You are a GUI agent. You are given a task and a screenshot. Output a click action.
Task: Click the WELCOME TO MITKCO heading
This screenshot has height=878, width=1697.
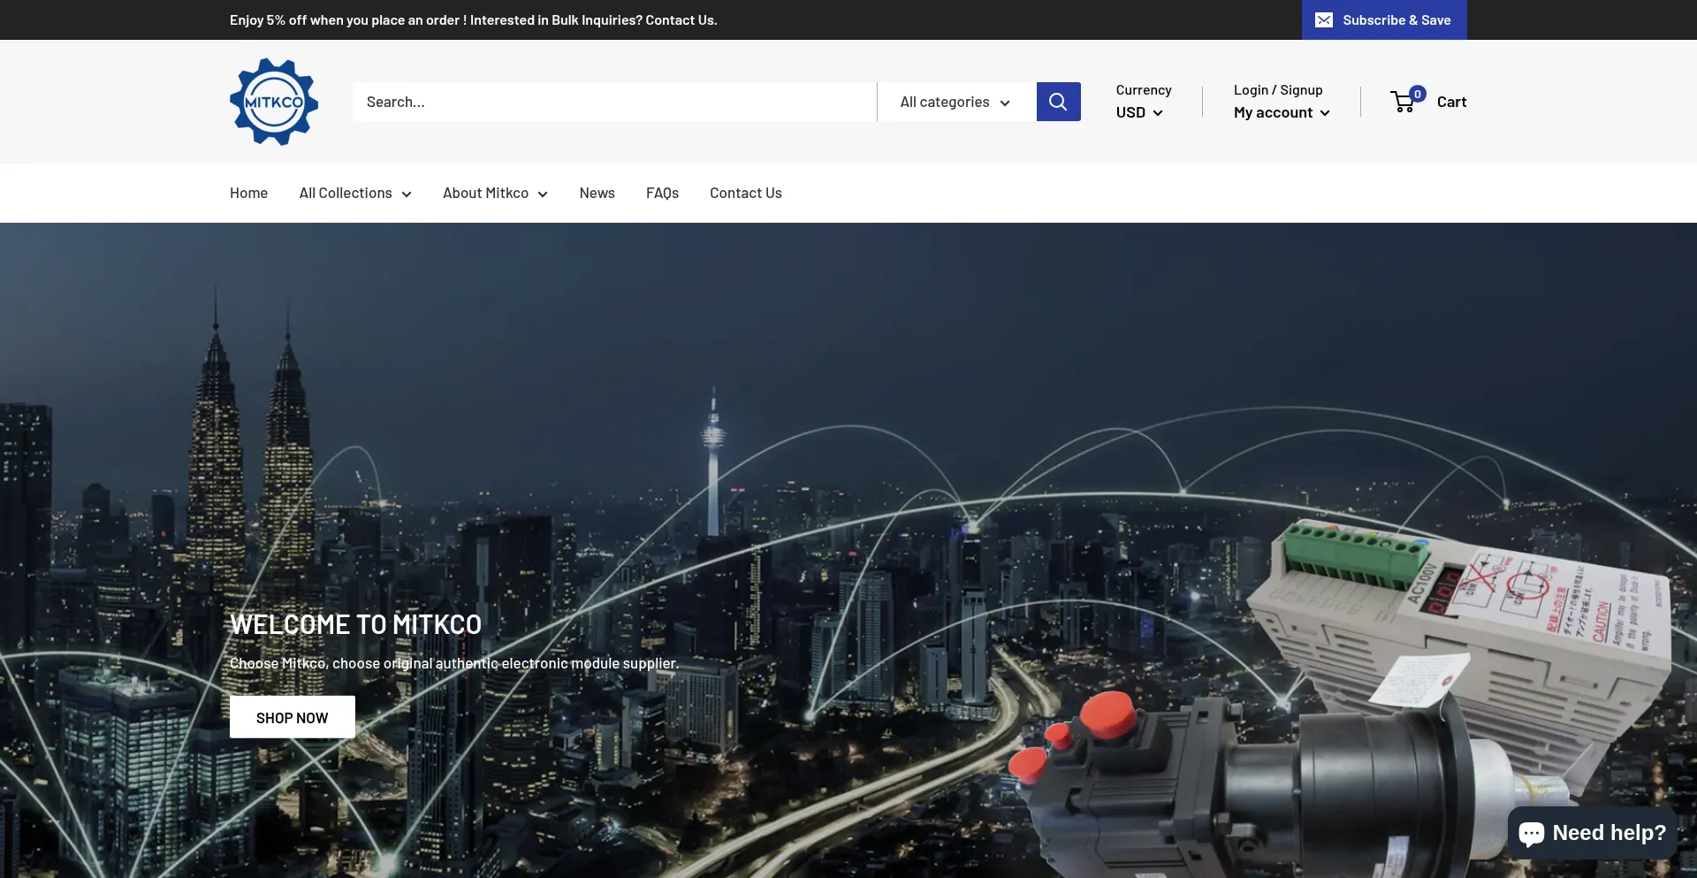355,624
